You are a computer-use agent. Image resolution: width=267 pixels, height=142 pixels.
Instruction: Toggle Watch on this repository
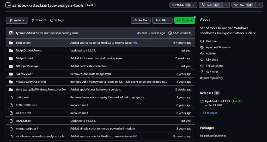[180, 5]
